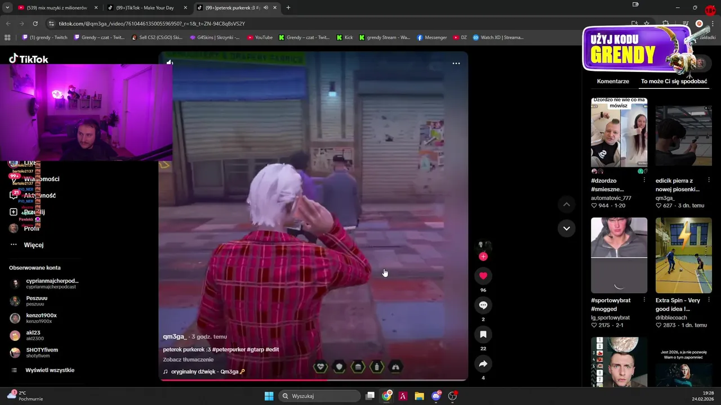
Task: Open the Messenger bookmark
Action: click(432, 38)
